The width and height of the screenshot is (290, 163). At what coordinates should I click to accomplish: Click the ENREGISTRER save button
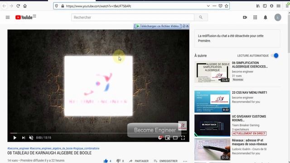(x=166, y=161)
